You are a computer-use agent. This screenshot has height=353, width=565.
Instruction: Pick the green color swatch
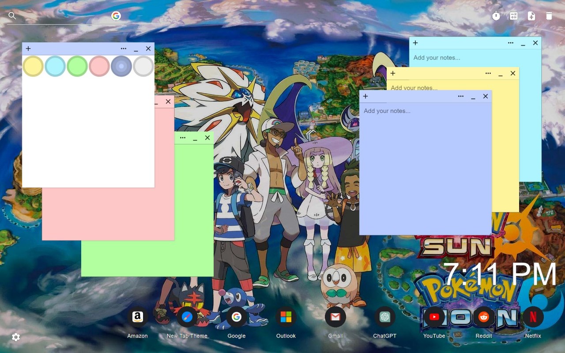[77, 66]
